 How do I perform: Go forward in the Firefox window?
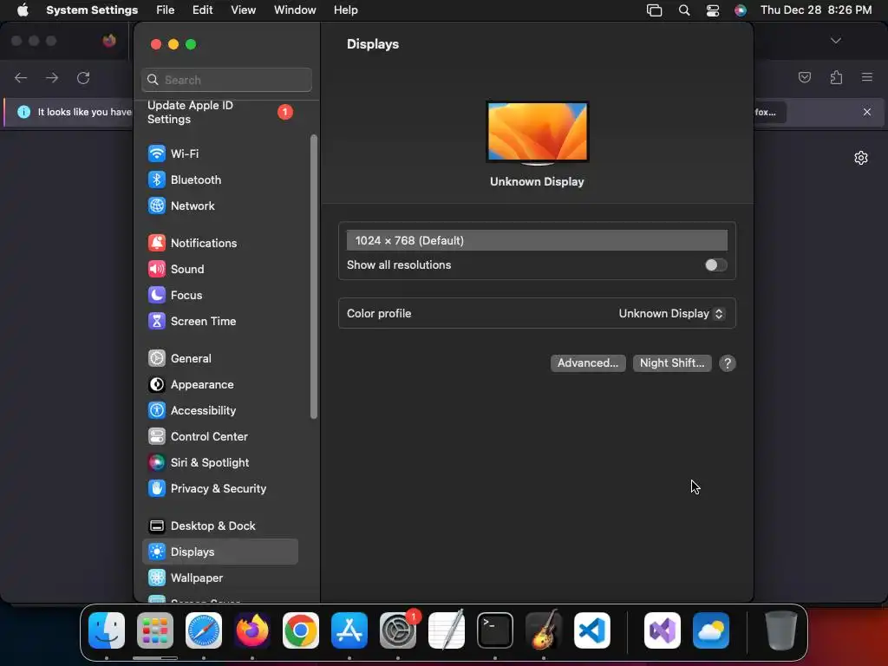coord(52,77)
